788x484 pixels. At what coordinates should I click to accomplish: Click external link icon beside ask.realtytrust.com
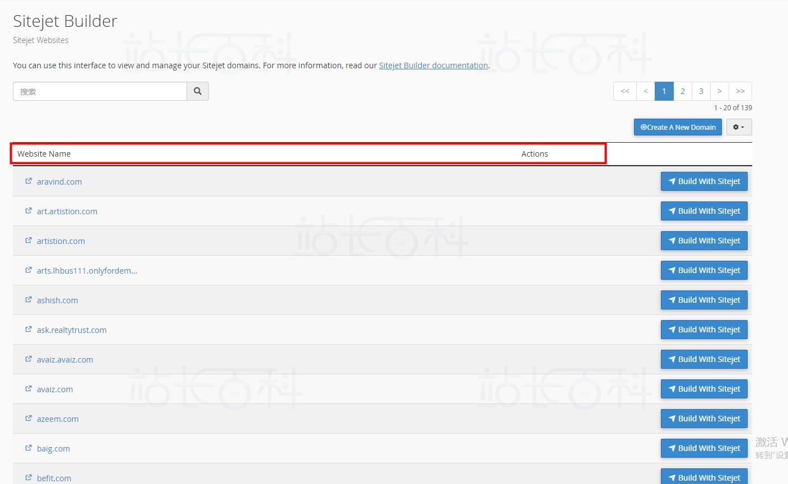29,330
